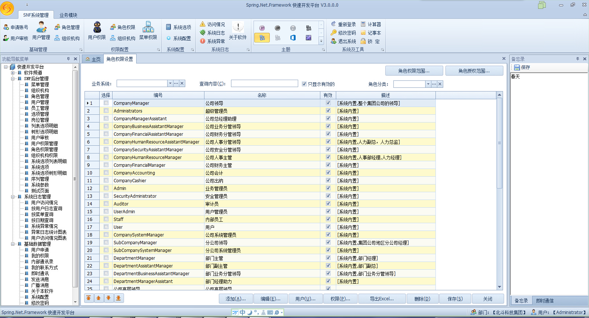
Task: Open 系统日志 ribbon item
Action: coord(213,33)
